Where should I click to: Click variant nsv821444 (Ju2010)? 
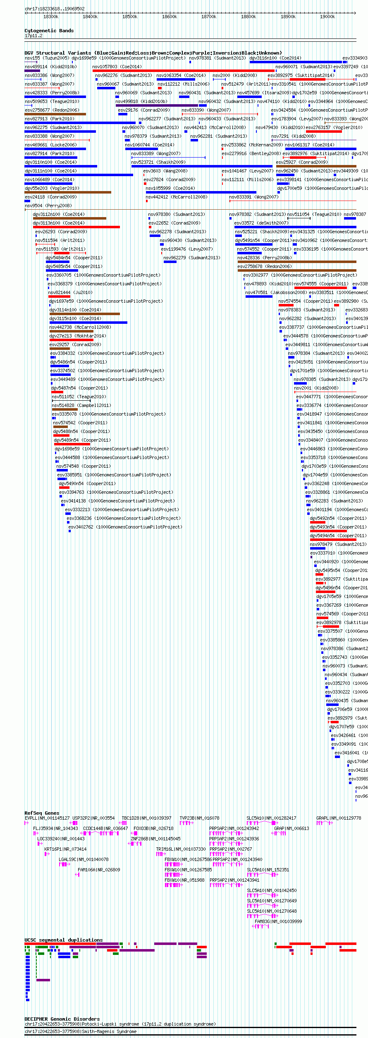[70, 293]
